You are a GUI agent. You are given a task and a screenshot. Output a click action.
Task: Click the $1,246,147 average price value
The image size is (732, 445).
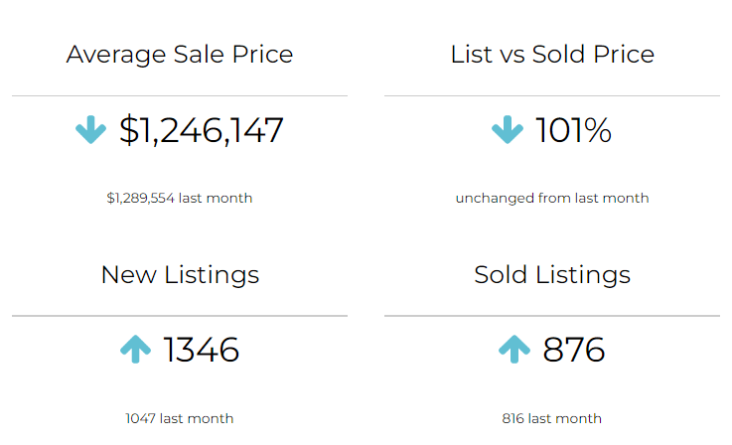tap(202, 130)
